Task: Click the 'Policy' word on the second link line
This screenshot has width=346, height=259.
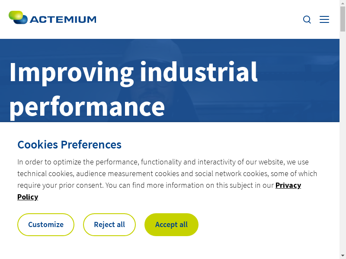Action: click(x=28, y=197)
